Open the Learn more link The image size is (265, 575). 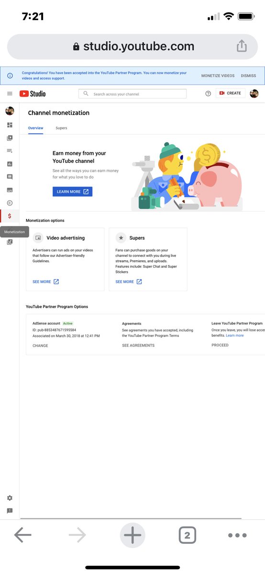click(235, 335)
